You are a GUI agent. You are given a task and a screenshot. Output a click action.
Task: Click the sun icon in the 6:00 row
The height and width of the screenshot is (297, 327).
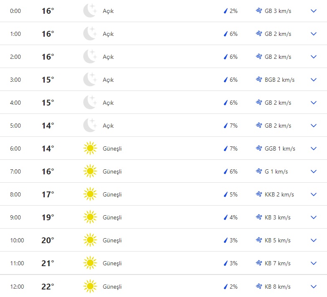[90, 148]
